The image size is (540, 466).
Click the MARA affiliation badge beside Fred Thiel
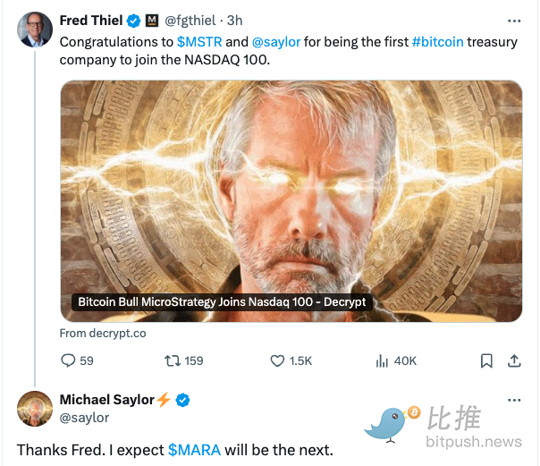click(151, 21)
